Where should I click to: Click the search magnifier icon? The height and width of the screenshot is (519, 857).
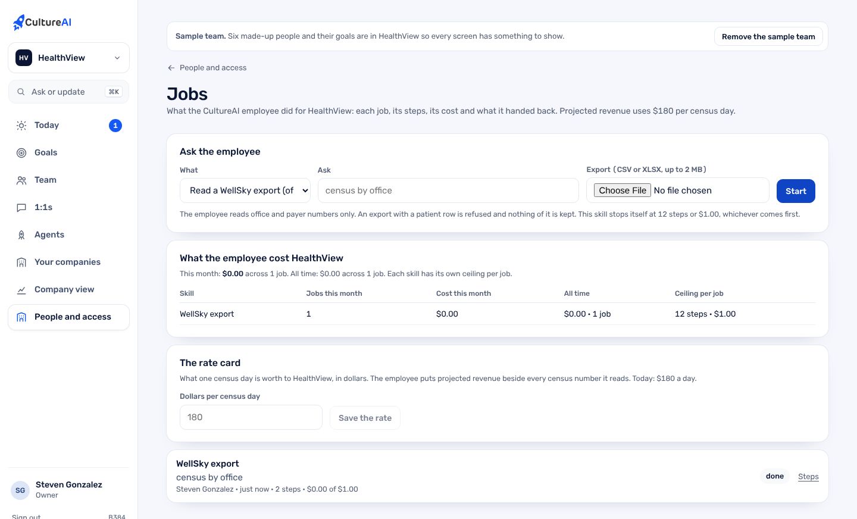pos(21,92)
